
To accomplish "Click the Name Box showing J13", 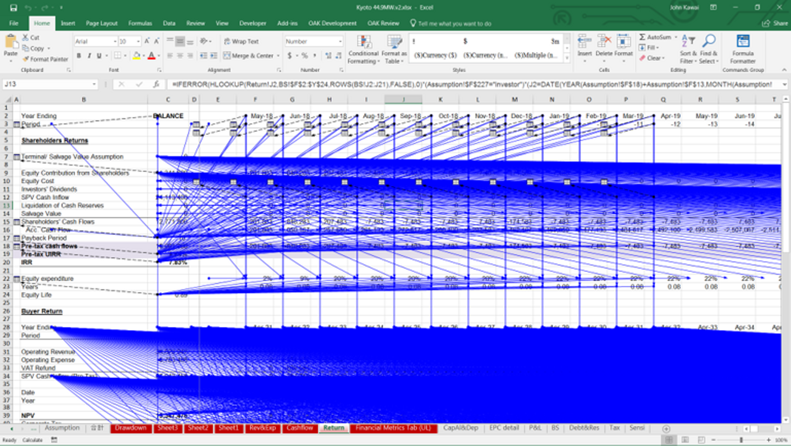I will [x=49, y=85].
